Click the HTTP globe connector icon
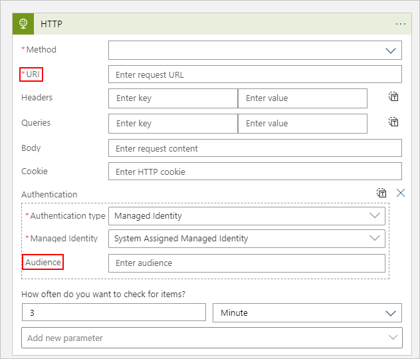This screenshot has width=420, height=359. pyautogui.click(x=23, y=24)
